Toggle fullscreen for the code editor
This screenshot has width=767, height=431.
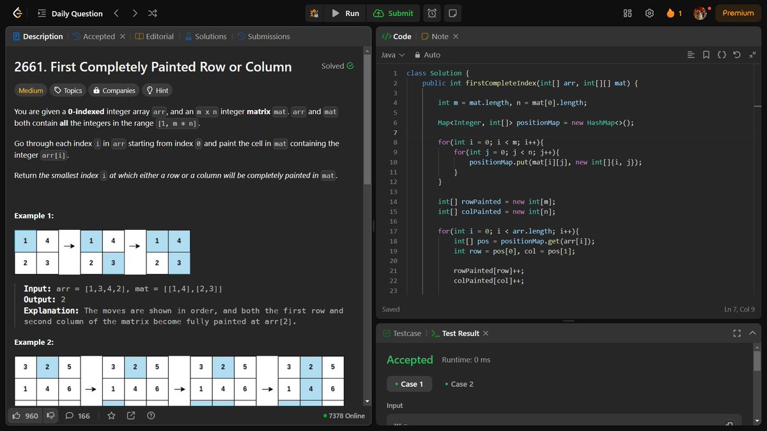tap(752, 55)
